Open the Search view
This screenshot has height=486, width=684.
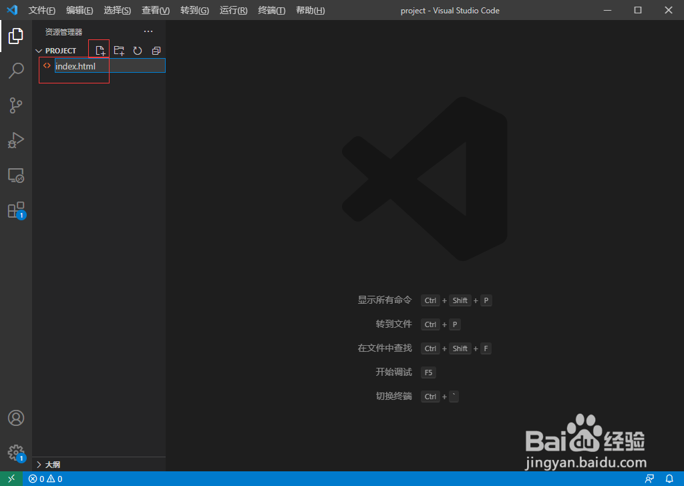[16, 70]
